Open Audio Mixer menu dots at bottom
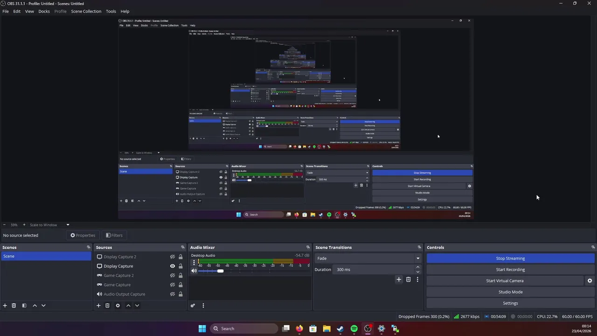Viewport: 597px width, 336px height. pos(203,305)
